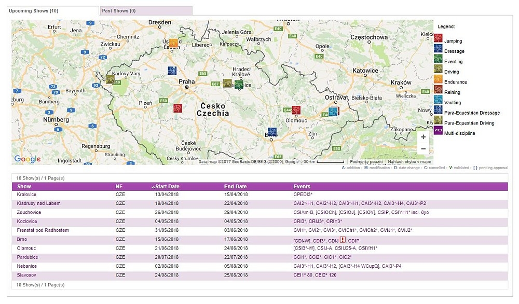Open the Kralovice show entry
Screen dimensions: 519x304
[x=26, y=195]
